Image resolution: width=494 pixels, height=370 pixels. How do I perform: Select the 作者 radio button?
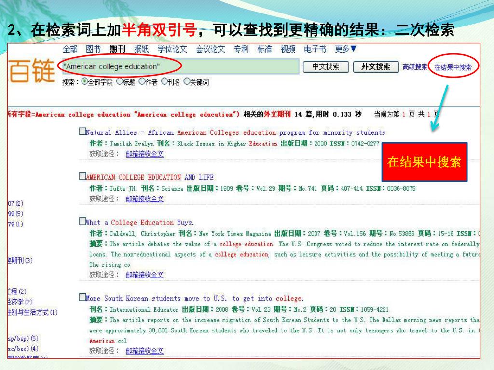142,81
